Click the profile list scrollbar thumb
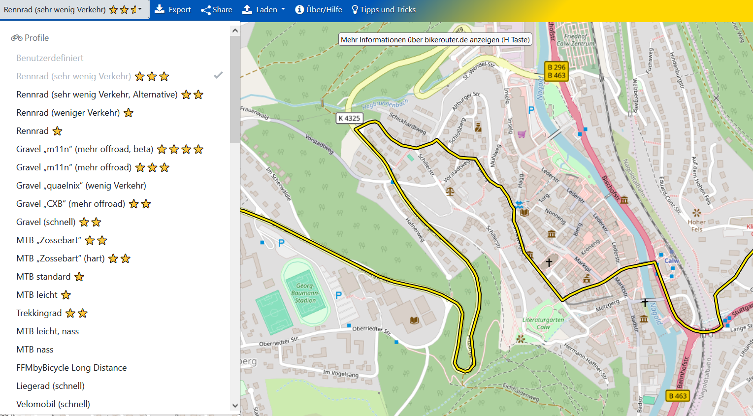This screenshot has width=753, height=416. click(x=235, y=89)
